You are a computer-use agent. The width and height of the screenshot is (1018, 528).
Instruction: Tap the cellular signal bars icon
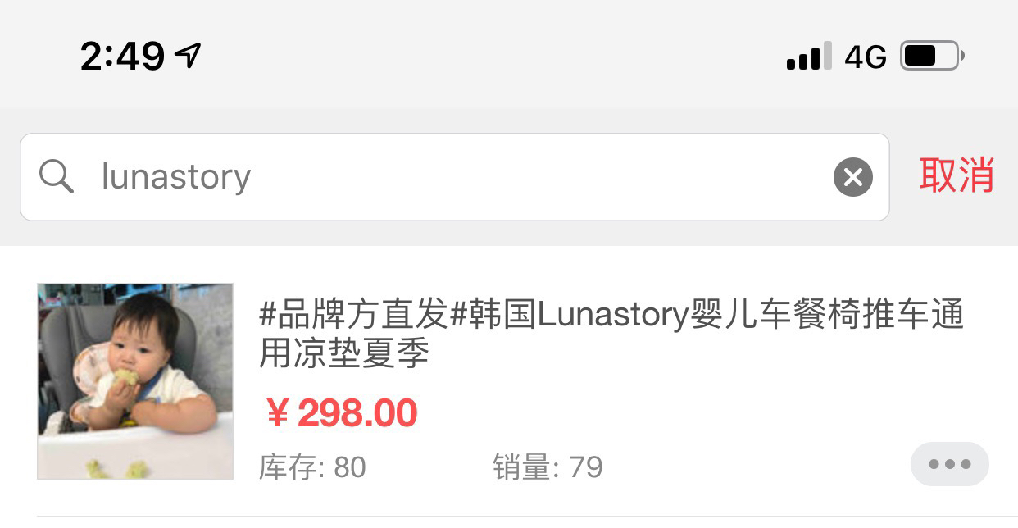[809, 56]
